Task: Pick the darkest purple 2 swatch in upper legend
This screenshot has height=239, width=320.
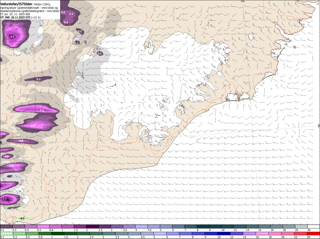Action: (x=92, y=226)
